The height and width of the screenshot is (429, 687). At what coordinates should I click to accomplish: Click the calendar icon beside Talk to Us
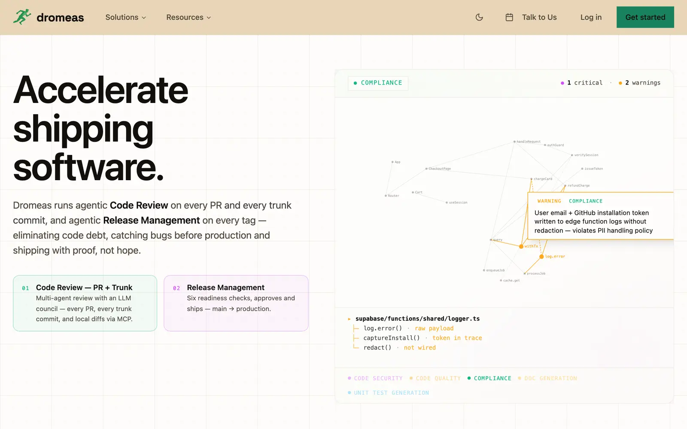coord(509,17)
